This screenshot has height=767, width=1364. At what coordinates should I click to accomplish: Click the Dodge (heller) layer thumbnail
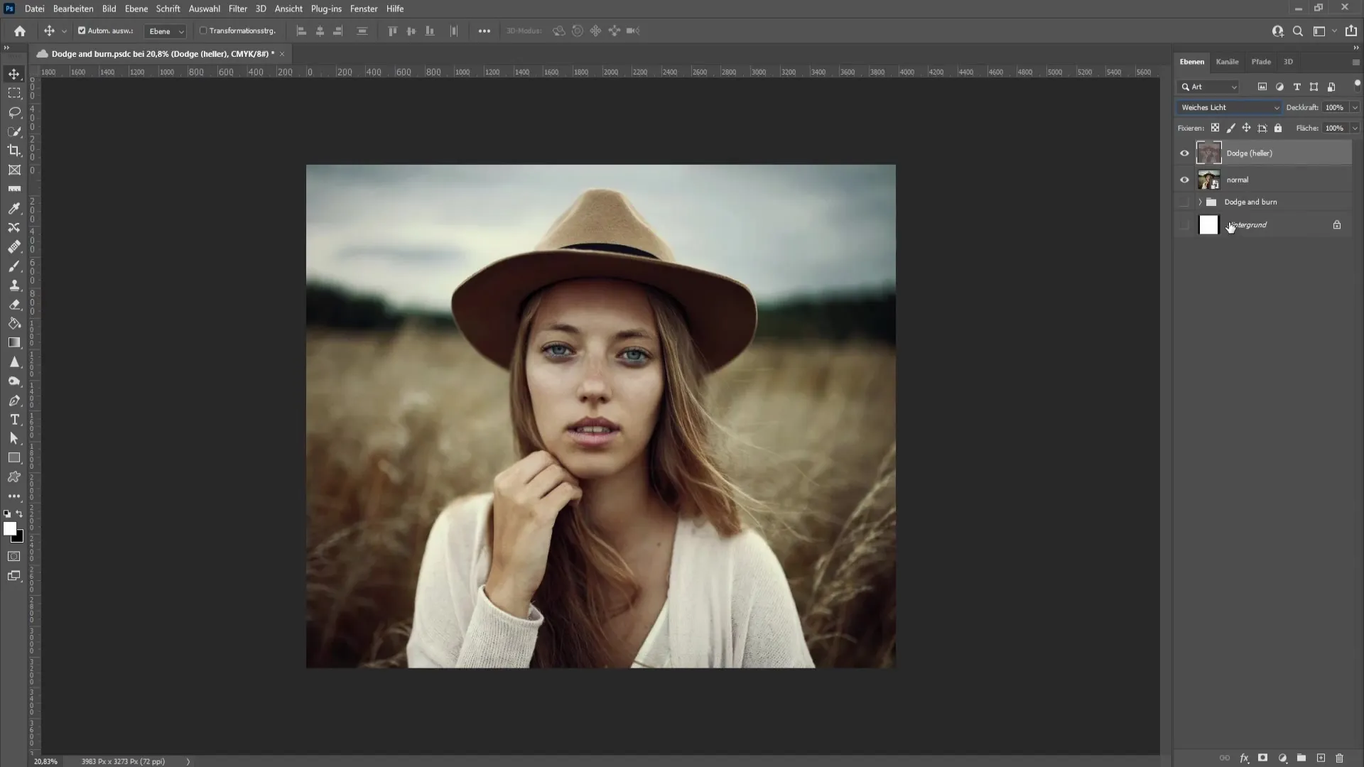[x=1208, y=153]
